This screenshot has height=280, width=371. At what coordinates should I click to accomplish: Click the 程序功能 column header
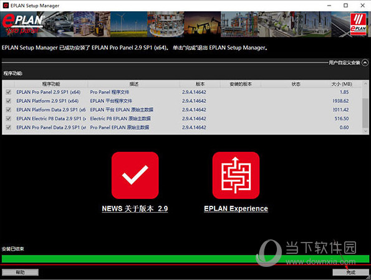click(51, 84)
